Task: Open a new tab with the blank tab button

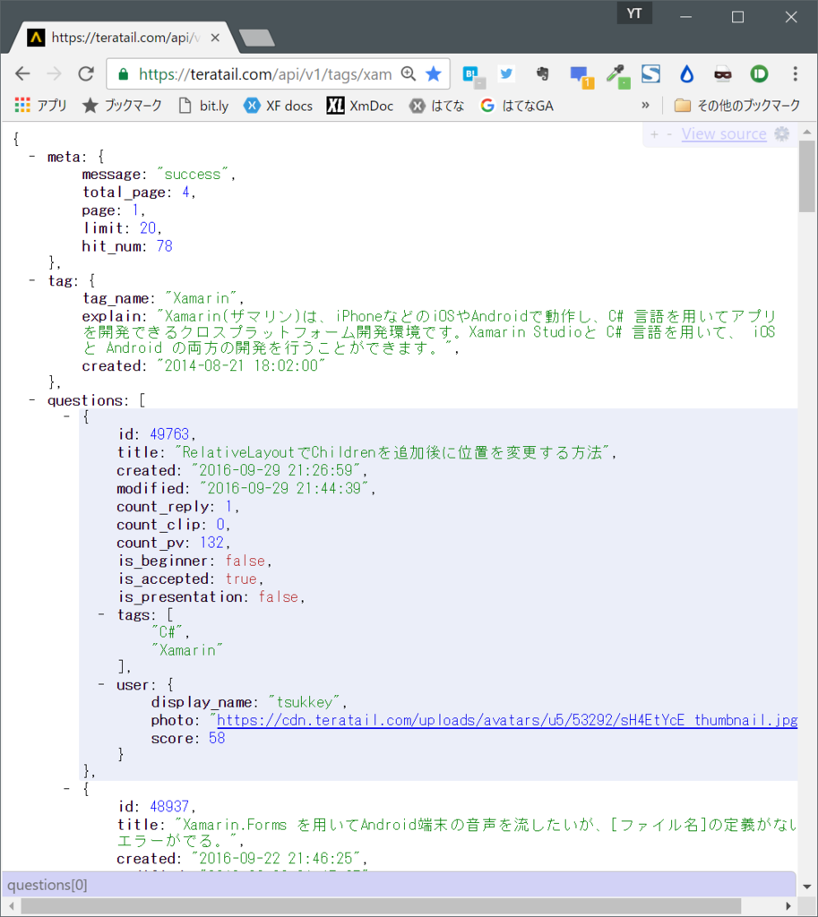Action: click(x=256, y=38)
